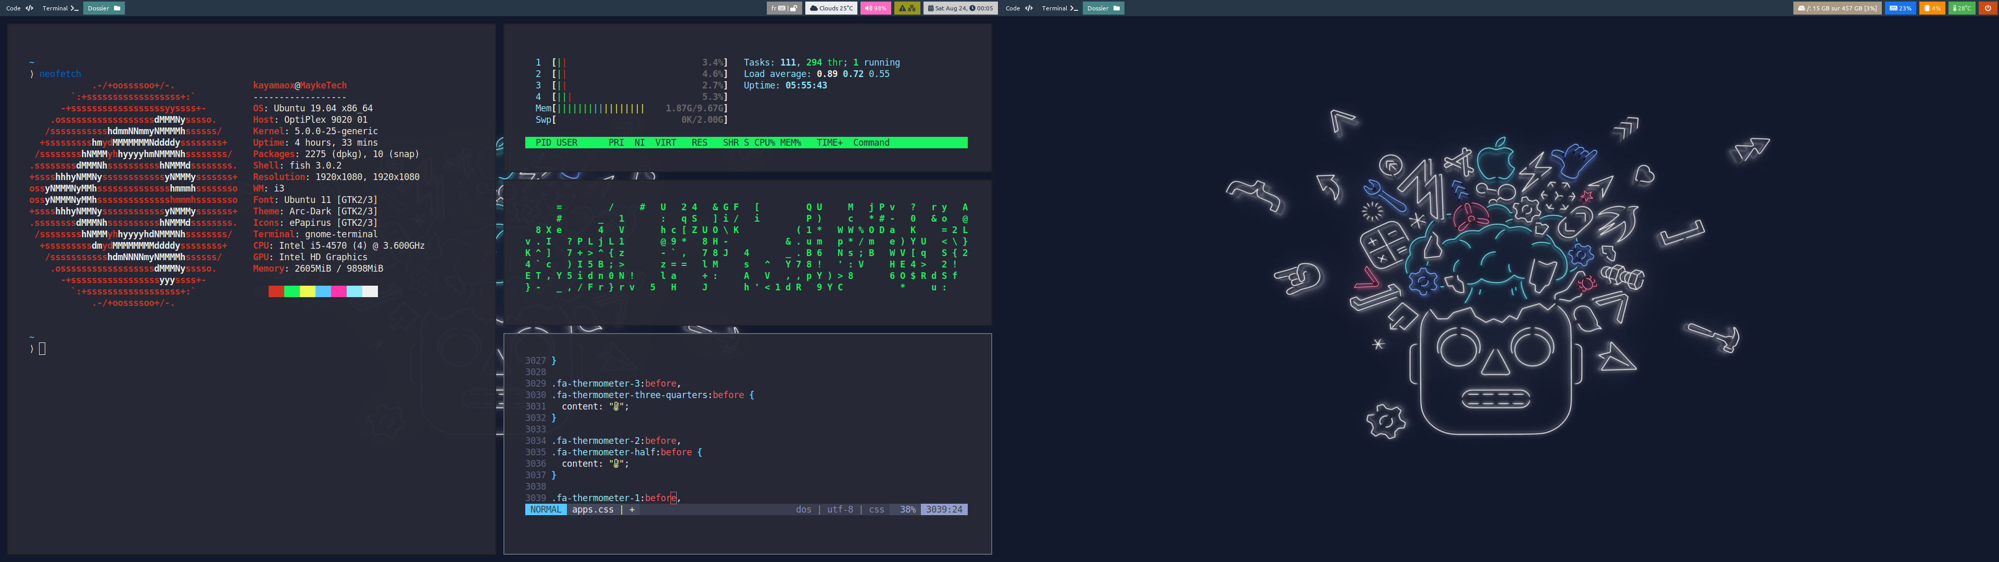The width and height of the screenshot is (1999, 562).
Task: Click the Sat Aug 24 date clock block
Action: (x=960, y=8)
